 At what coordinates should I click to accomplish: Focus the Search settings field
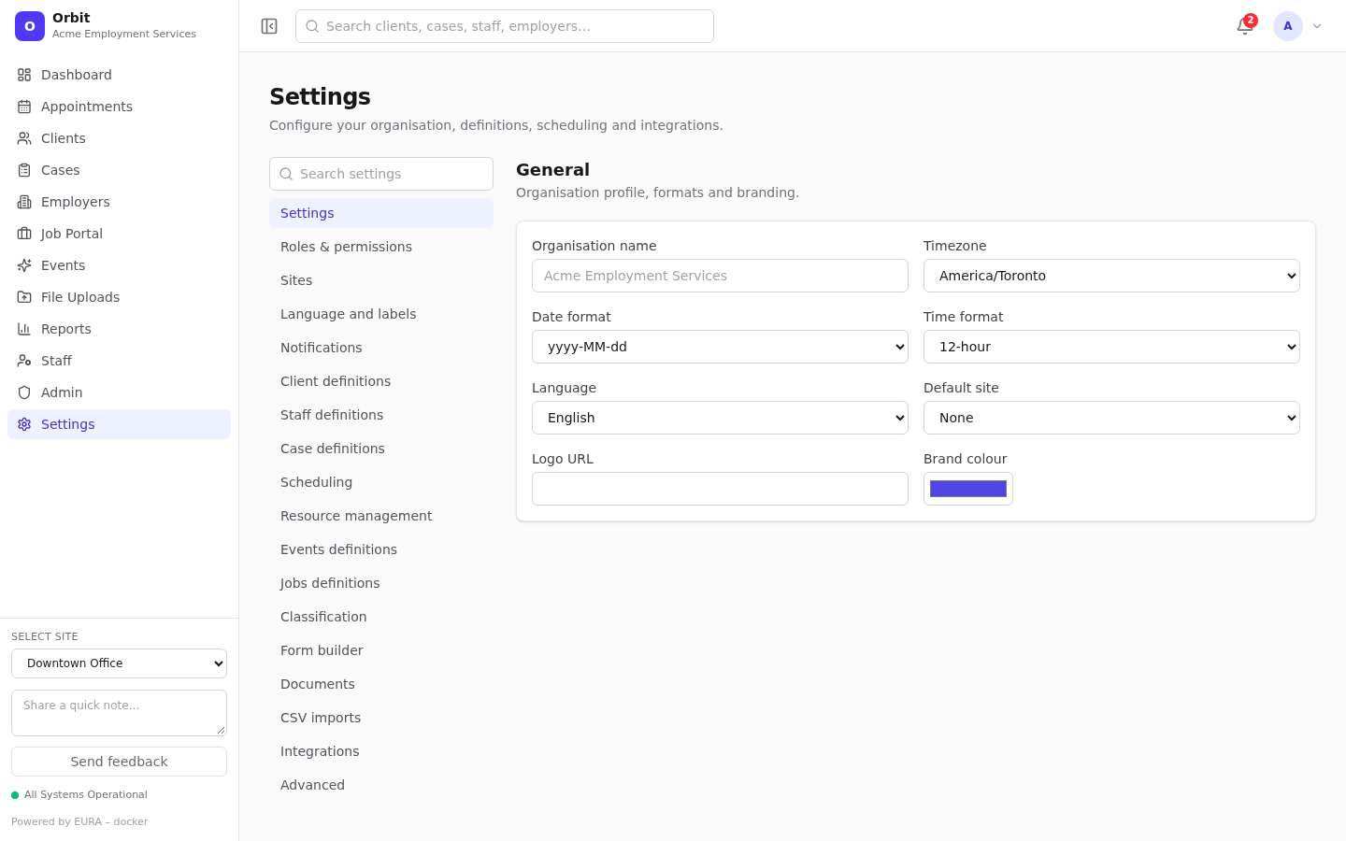coord(381,174)
